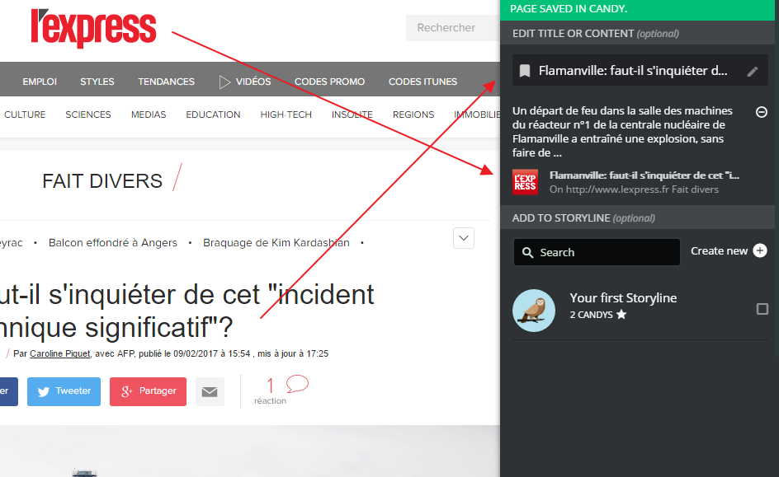Click the Tweeter share button
779x477 pixels.
[x=64, y=391]
